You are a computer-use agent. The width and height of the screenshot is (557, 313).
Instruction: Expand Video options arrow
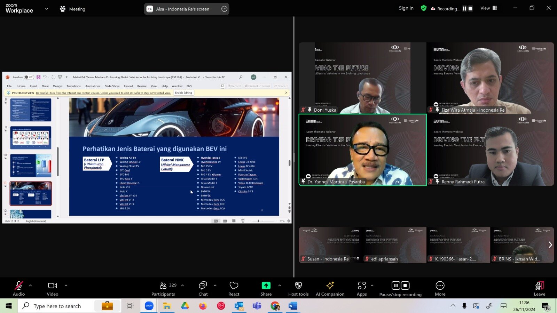coord(66,286)
